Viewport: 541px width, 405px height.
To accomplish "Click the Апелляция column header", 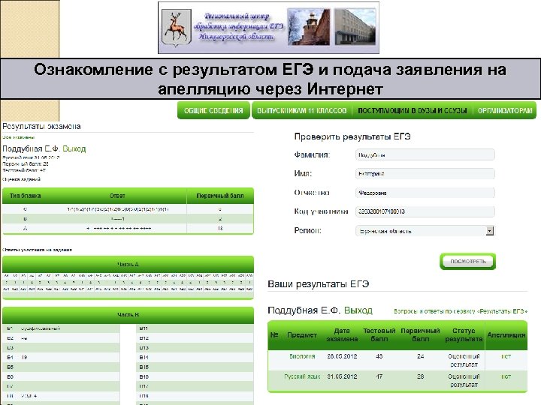I will (x=506, y=335).
